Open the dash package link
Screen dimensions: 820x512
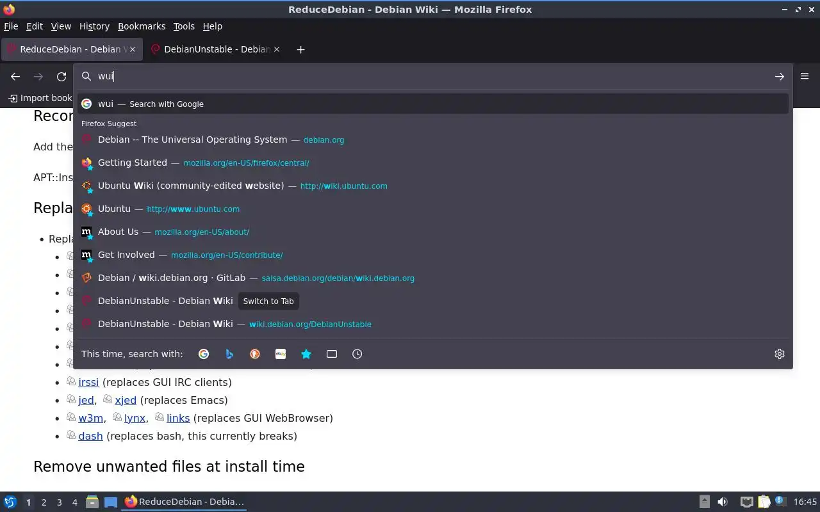point(90,436)
